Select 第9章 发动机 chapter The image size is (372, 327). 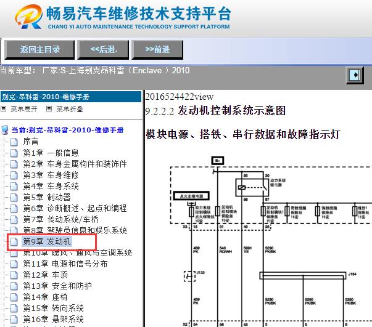pos(47,242)
